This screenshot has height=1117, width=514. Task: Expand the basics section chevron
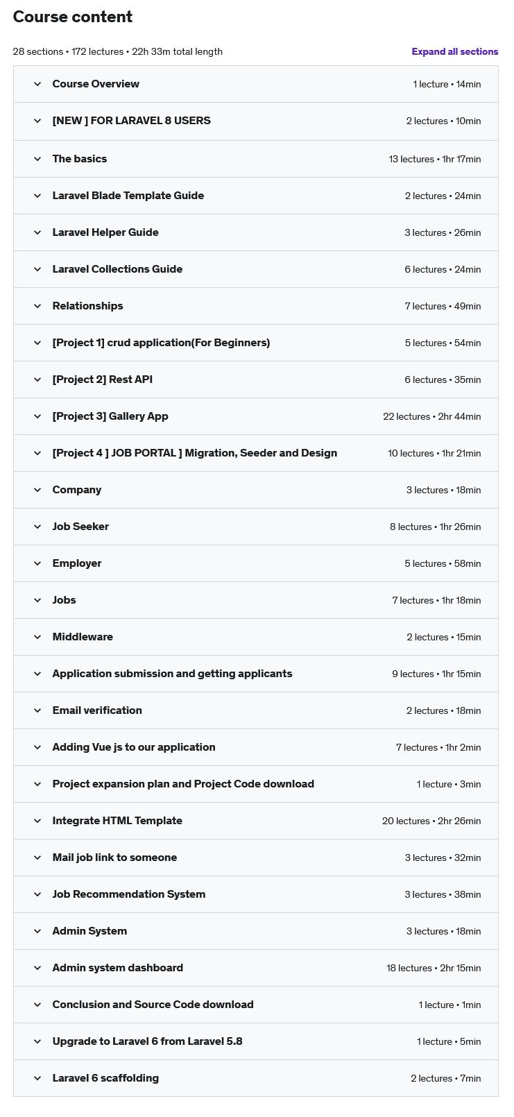(x=37, y=159)
